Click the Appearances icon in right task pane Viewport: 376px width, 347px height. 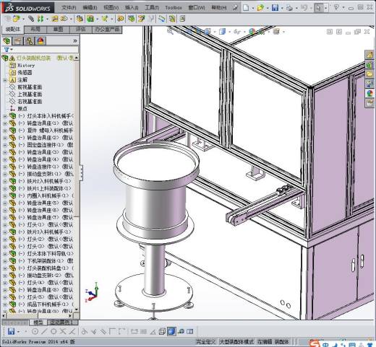[x=369, y=93]
